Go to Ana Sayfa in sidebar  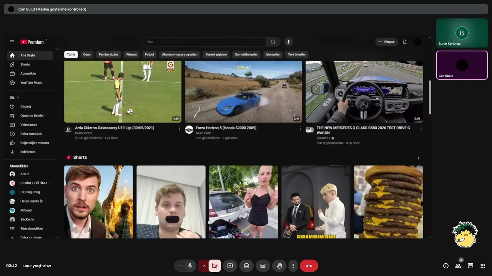pos(30,55)
